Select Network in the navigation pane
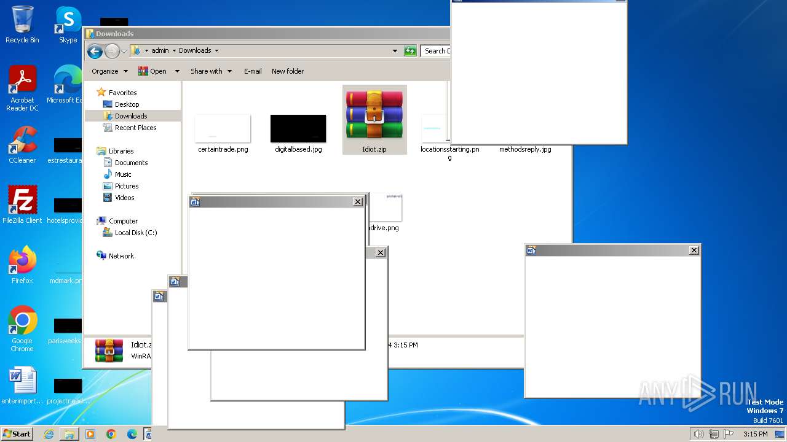 click(121, 256)
